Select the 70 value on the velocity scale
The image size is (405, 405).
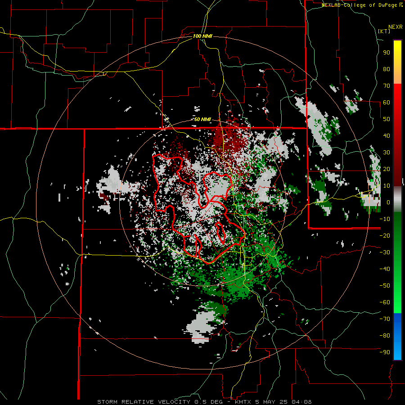[x=387, y=86]
